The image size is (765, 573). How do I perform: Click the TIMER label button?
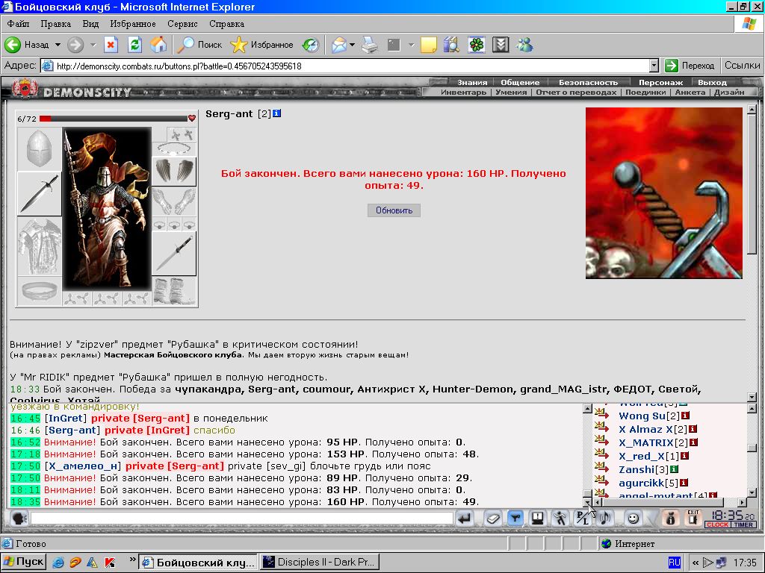pyautogui.click(x=743, y=525)
